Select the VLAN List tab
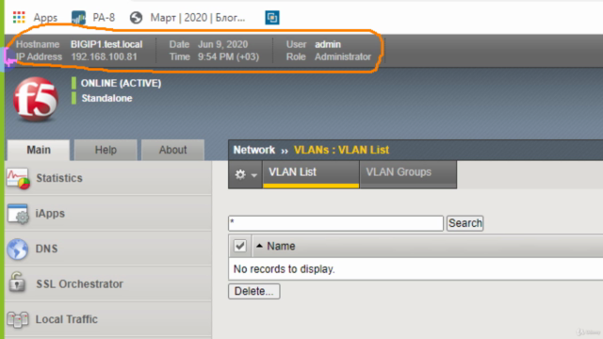 tap(311, 174)
